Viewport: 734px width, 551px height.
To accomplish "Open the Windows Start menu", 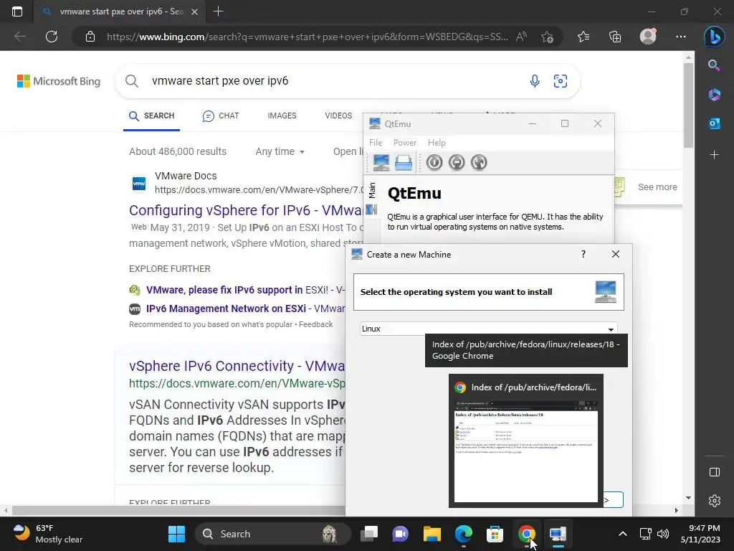I will (x=176, y=534).
